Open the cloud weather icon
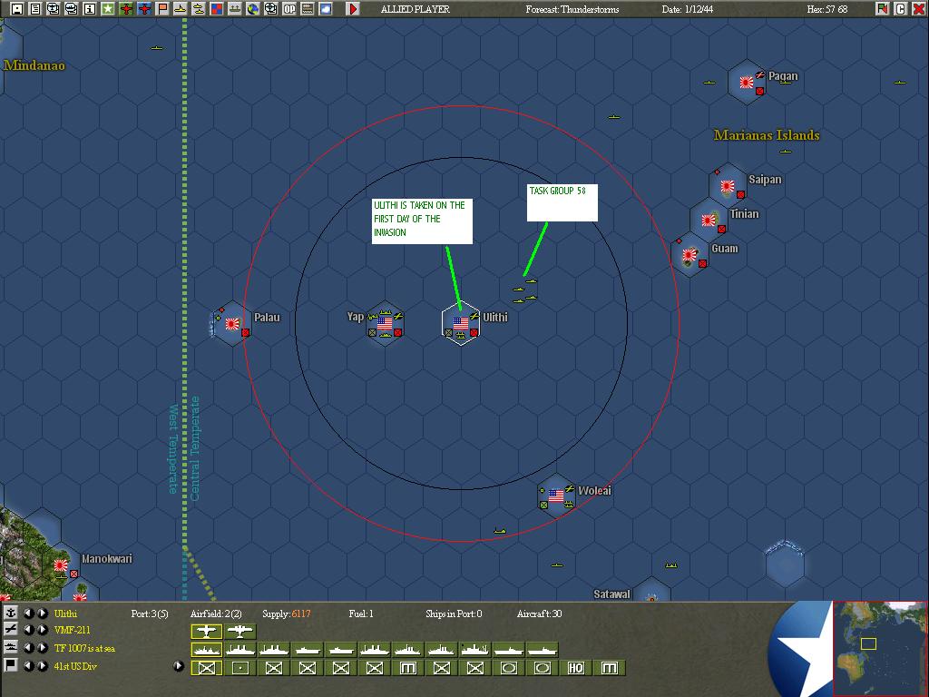Screen dimensions: 929x697 click(x=326, y=9)
